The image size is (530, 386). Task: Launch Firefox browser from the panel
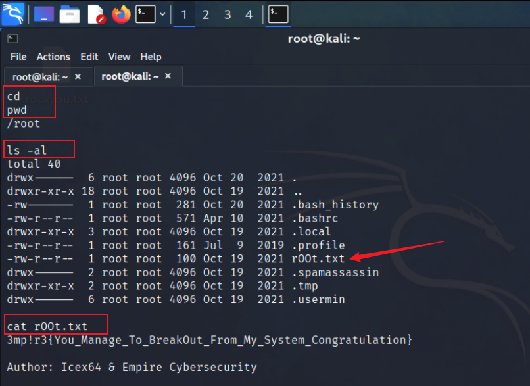121,14
